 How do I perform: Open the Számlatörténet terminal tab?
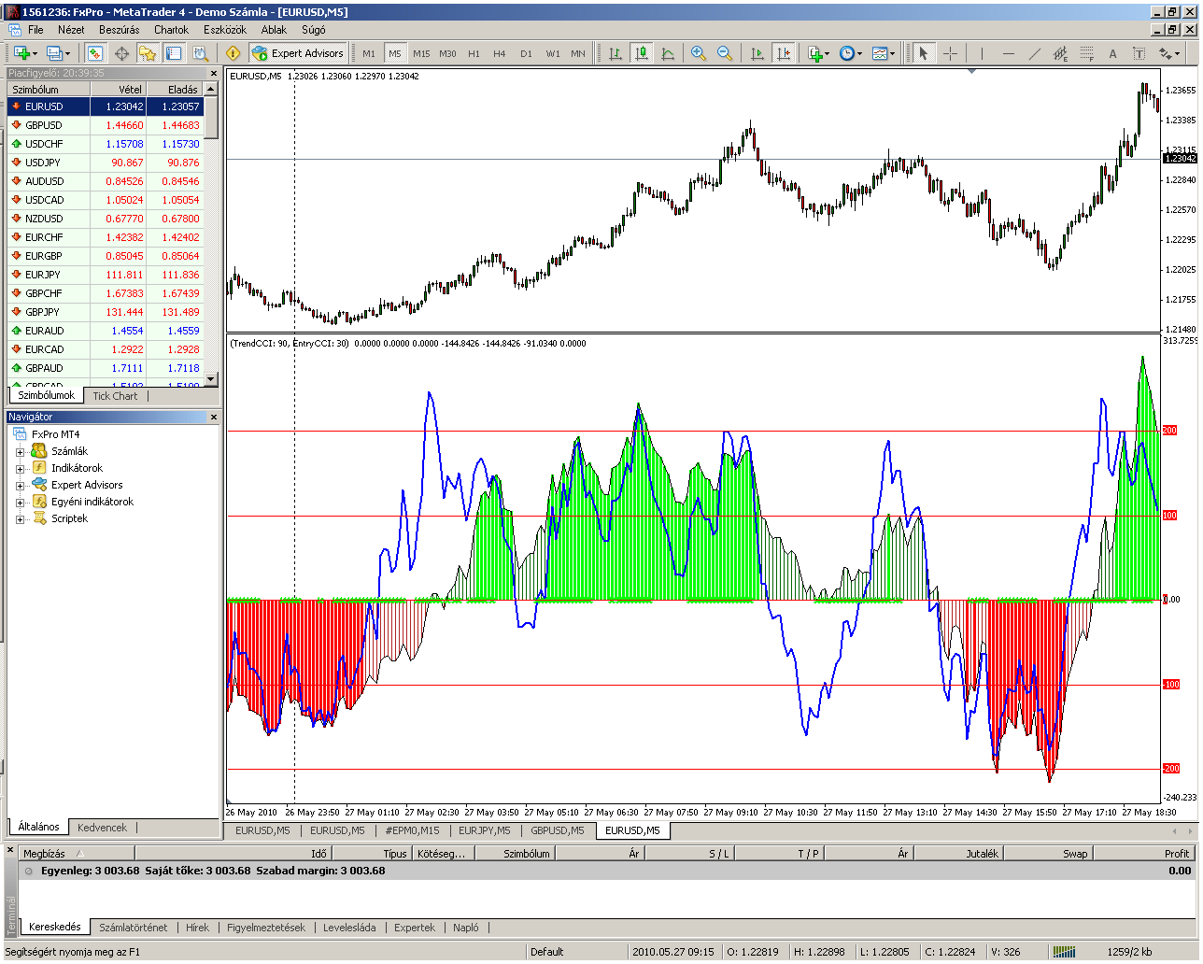tap(134, 928)
